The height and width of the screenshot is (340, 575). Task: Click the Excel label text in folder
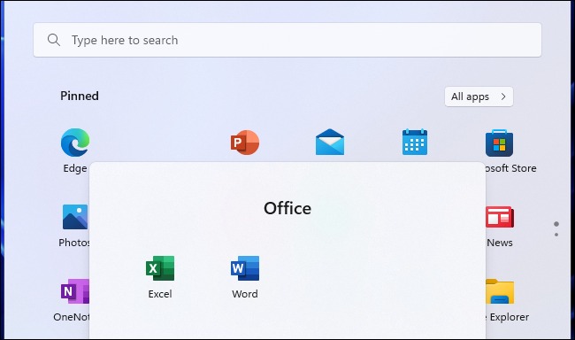point(160,294)
